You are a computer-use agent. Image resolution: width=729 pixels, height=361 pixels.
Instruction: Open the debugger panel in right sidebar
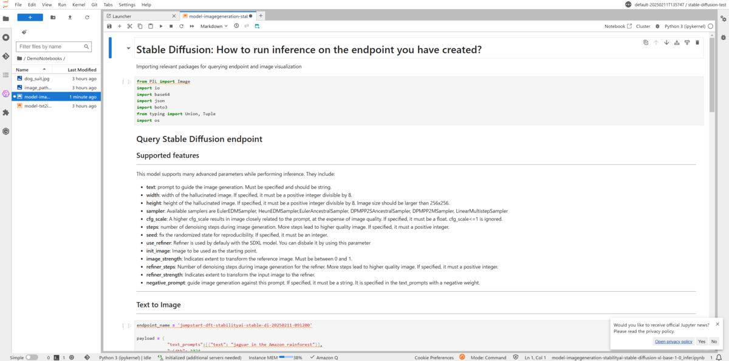click(x=724, y=37)
